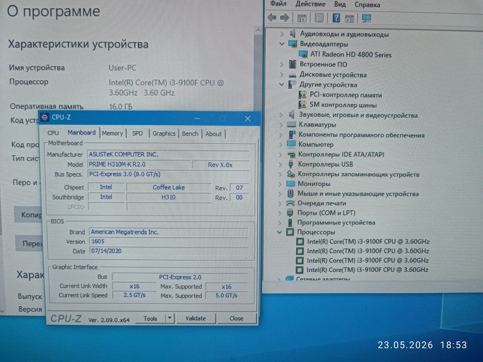Click the Tools button in CPU-Z
The height and width of the screenshot is (362, 483).
(x=150, y=319)
